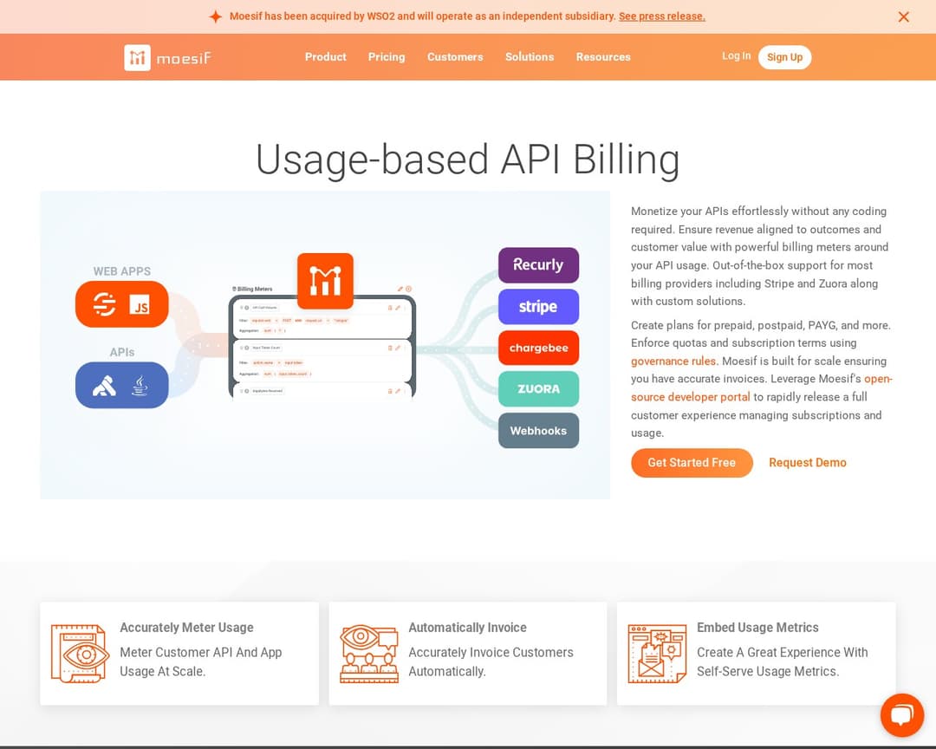Click the Sign Up button

pos(784,57)
